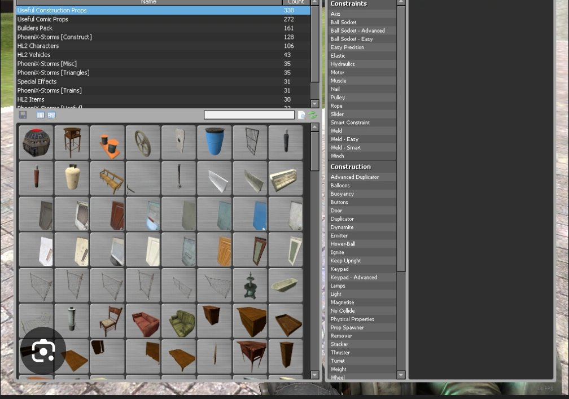The width and height of the screenshot is (569, 399).
Task: Select the Balloons tool
Action: tap(362, 185)
